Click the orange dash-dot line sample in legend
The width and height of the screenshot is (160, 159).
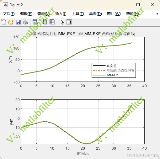tap(99, 70)
